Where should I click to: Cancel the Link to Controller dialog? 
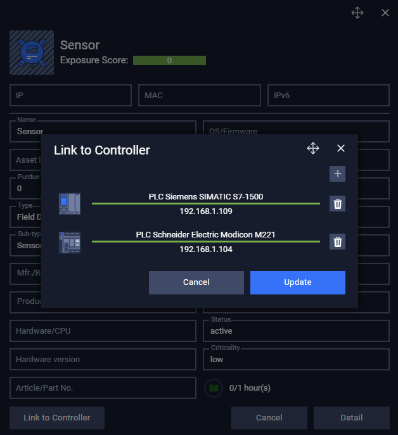(196, 282)
